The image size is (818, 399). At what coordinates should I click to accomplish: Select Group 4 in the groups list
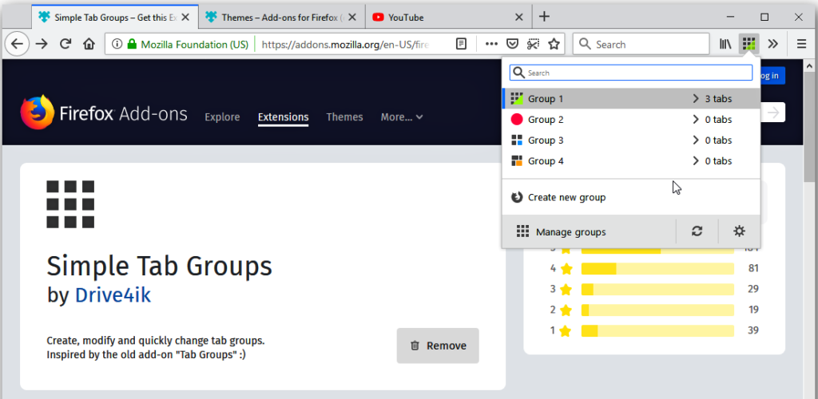pos(631,161)
